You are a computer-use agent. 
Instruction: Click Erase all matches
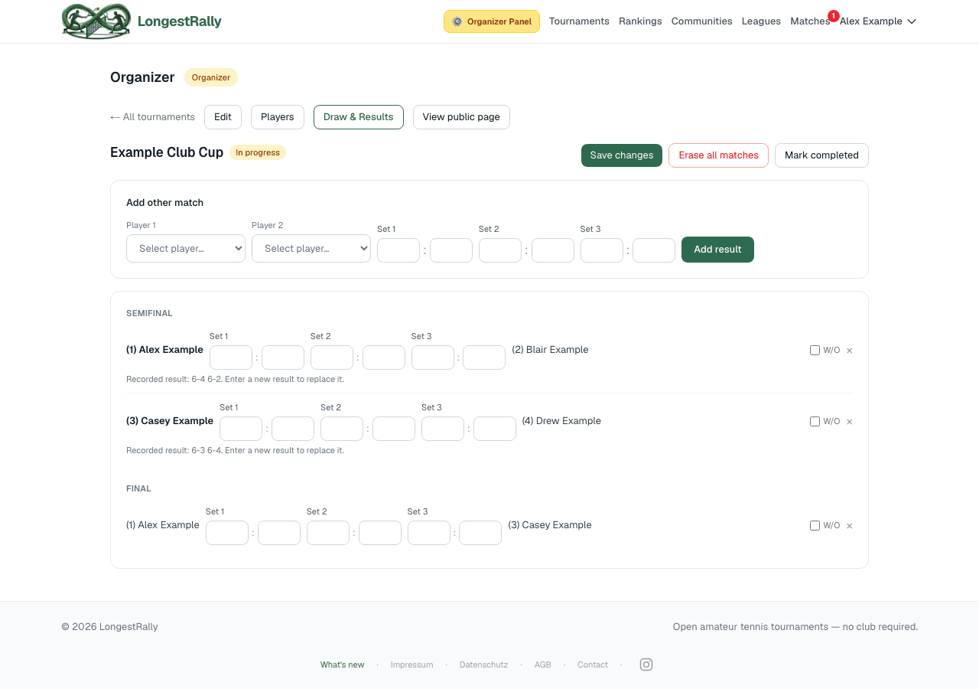[x=718, y=155]
